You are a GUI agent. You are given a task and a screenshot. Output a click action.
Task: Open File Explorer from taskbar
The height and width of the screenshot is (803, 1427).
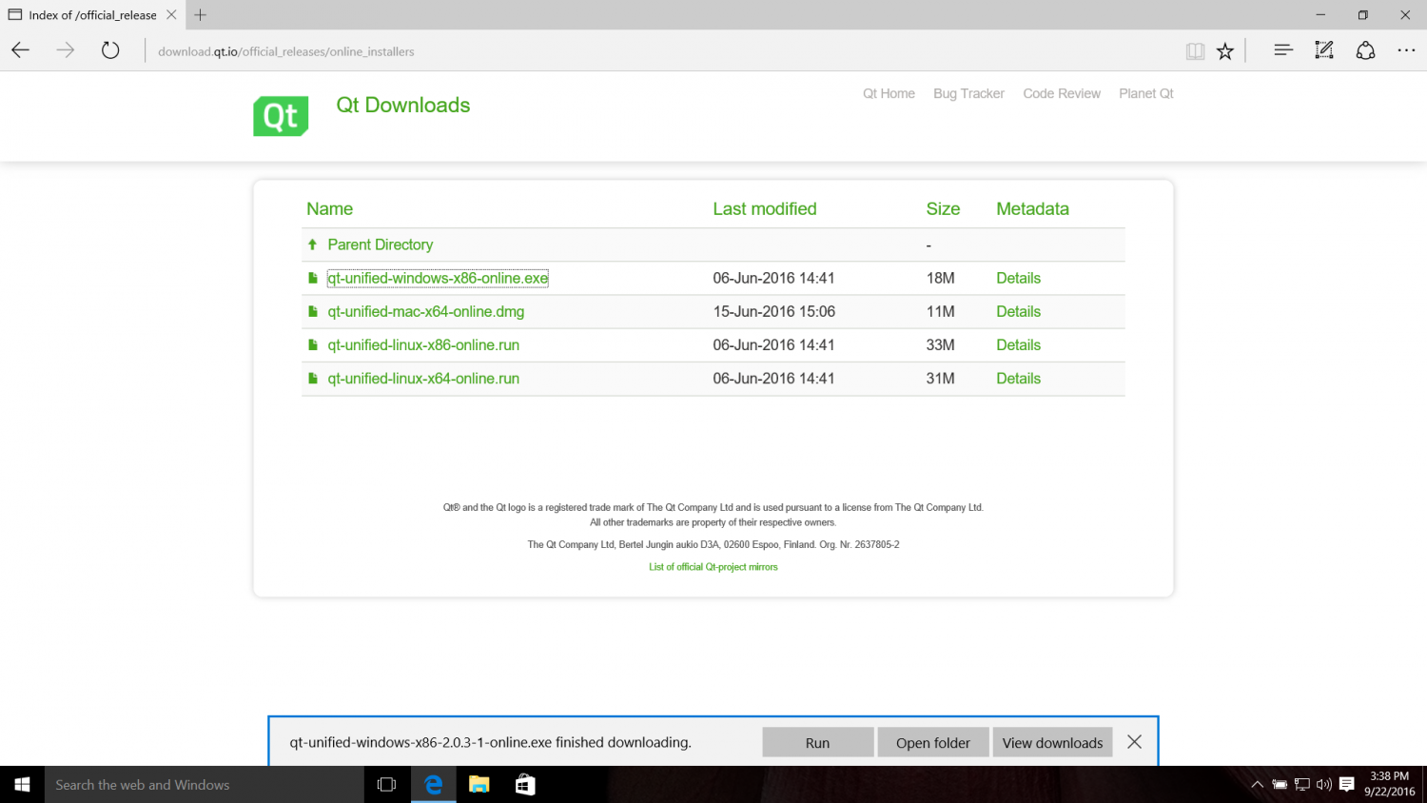[479, 785]
